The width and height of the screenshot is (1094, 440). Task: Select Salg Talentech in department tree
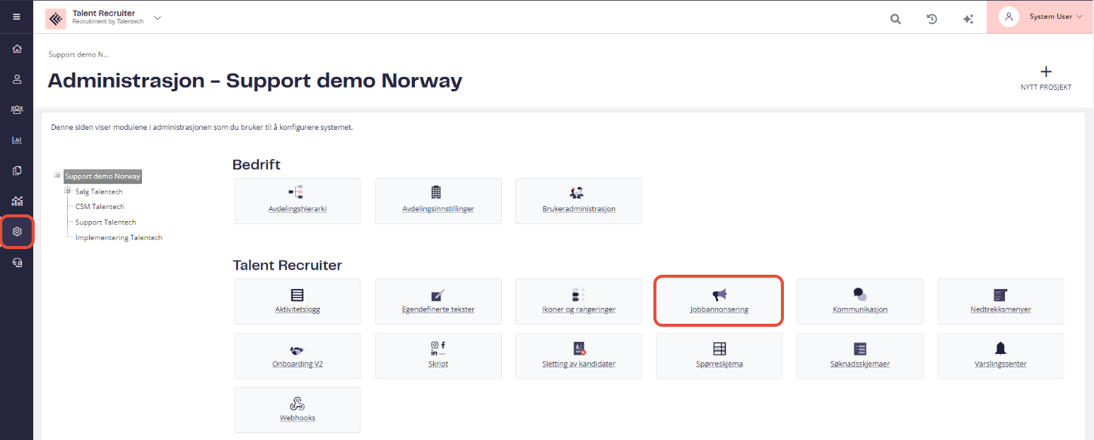(99, 192)
